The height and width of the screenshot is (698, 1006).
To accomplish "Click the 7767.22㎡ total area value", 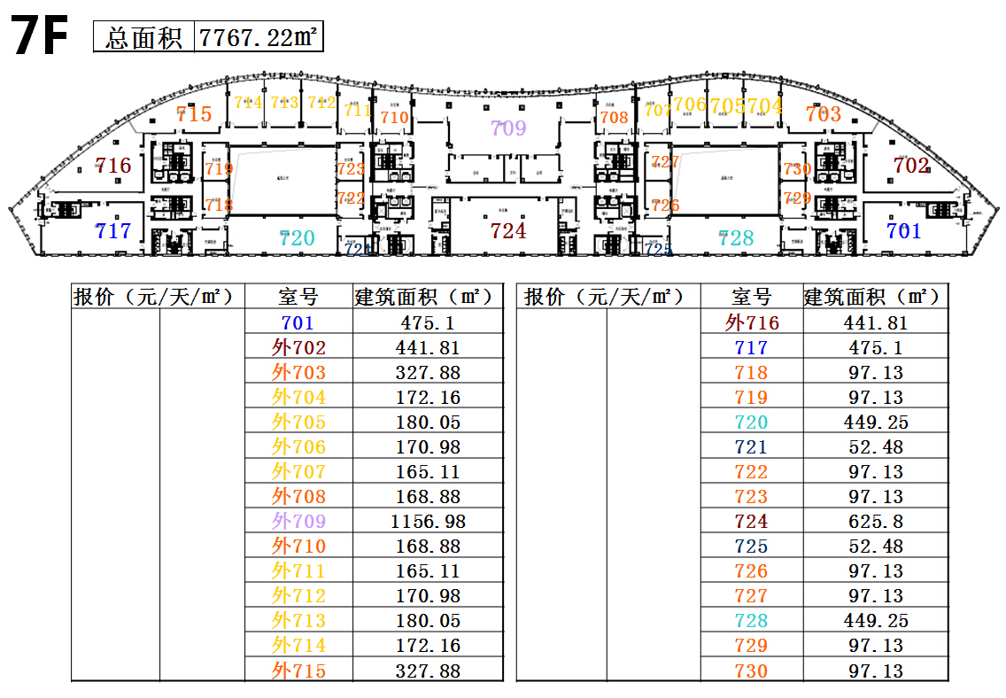I will pyautogui.click(x=259, y=38).
